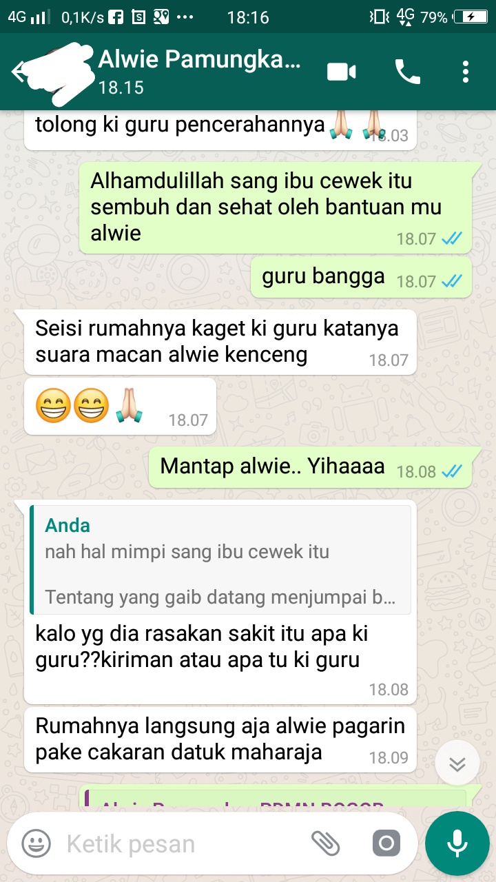The image size is (496, 882).
Task: Select the 'guru bangga' message bubble
Action: tap(361, 278)
